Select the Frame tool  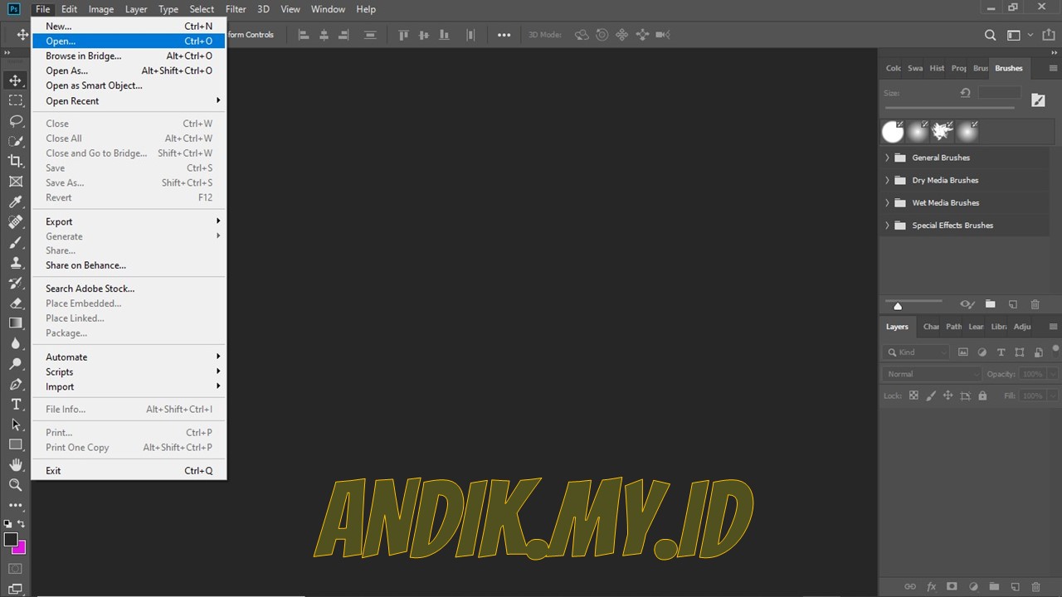pos(15,182)
